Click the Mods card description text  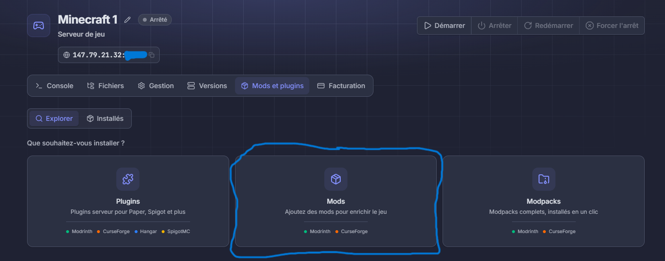coord(336,212)
